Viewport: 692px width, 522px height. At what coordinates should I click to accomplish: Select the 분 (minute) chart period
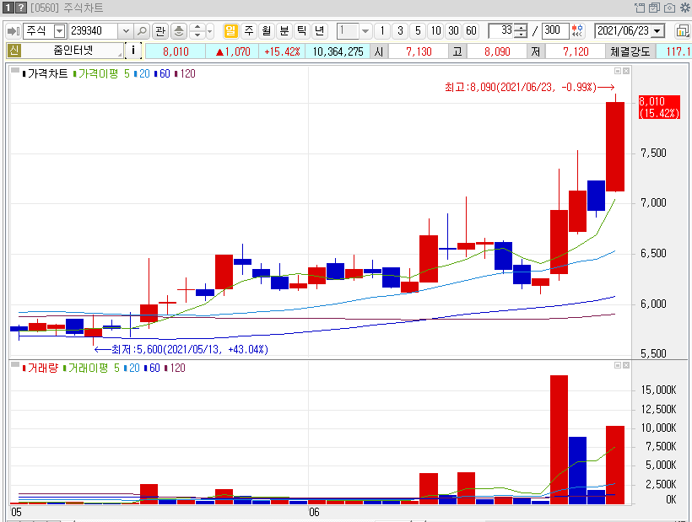(x=284, y=31)
